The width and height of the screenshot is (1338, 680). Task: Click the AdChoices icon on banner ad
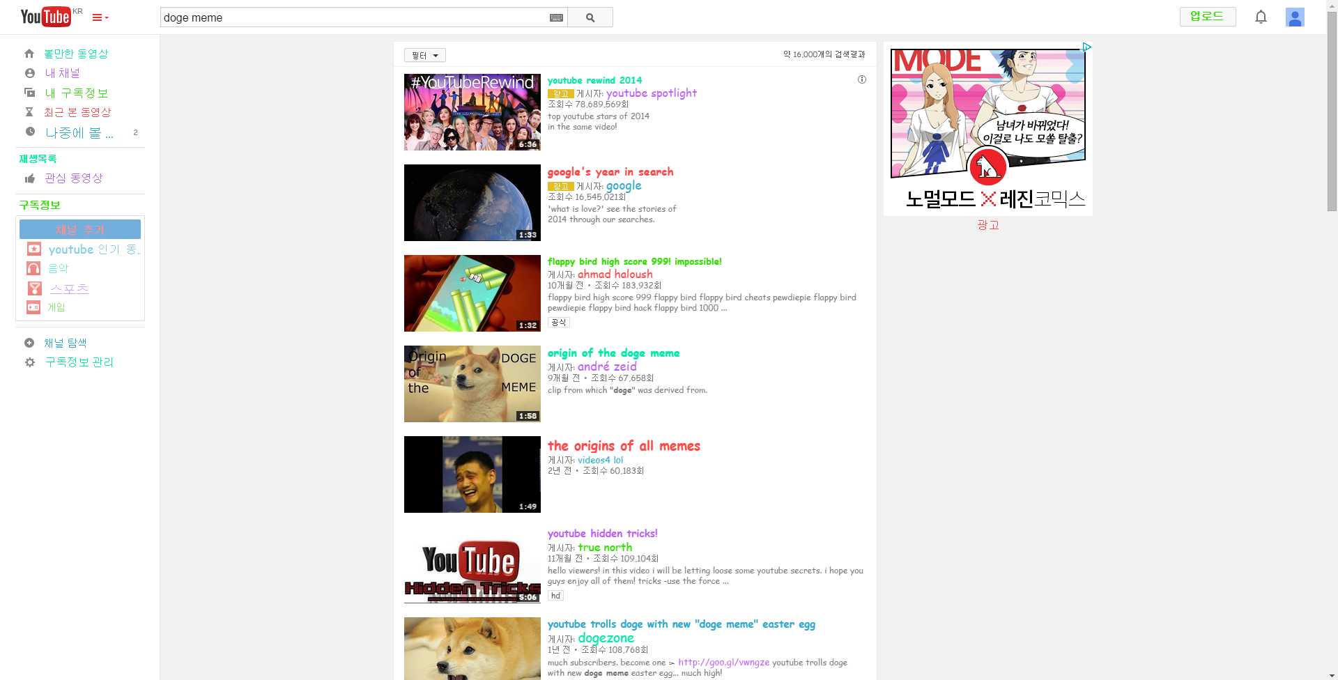[1086, 47]
